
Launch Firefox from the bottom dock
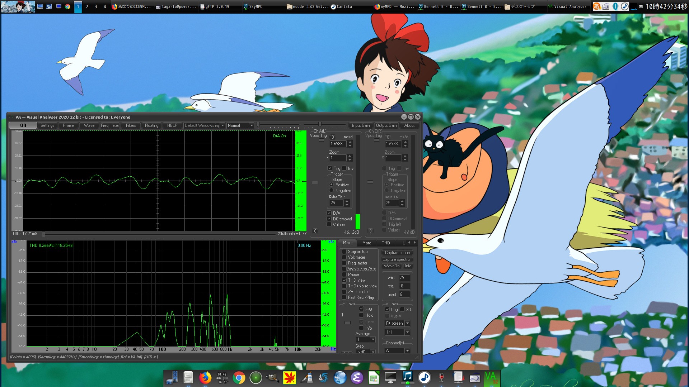205,377
